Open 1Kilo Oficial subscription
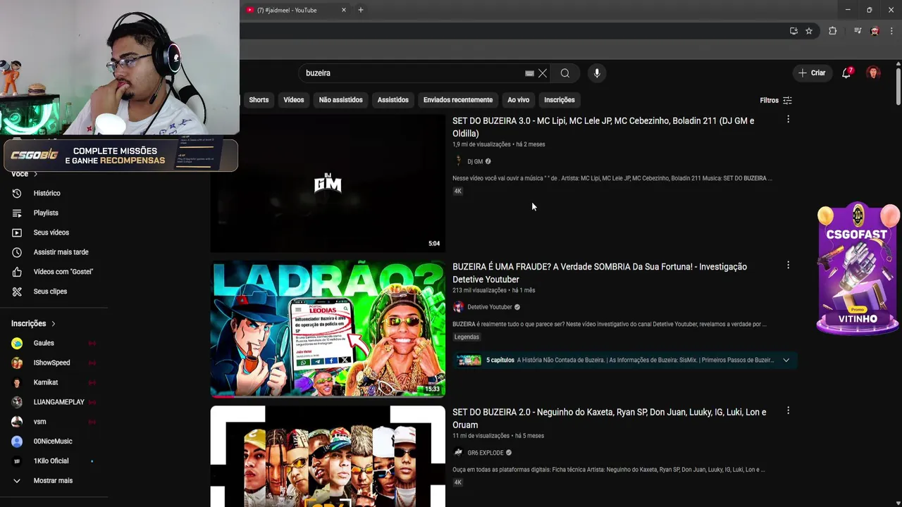The width and height of the screenshot is (902, 507). coord(51,461)
